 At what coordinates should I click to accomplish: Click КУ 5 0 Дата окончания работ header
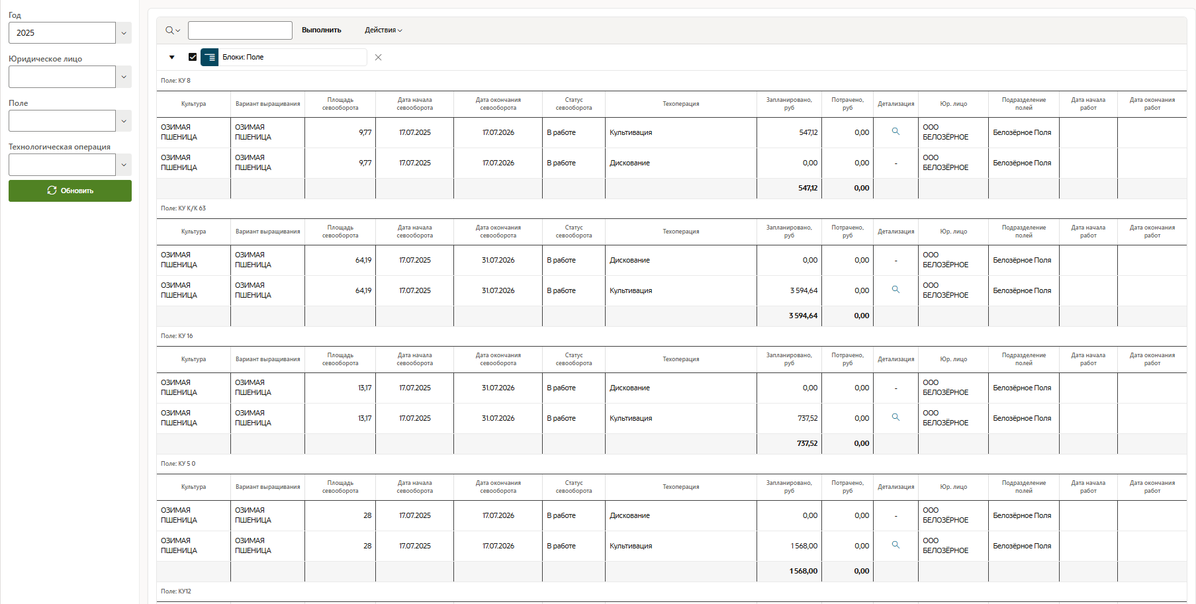[1152, 487]
